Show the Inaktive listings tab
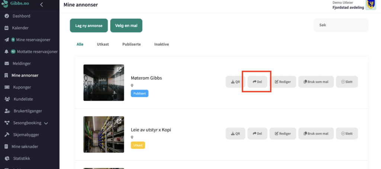The image size is (381, 169). [161, 44]
